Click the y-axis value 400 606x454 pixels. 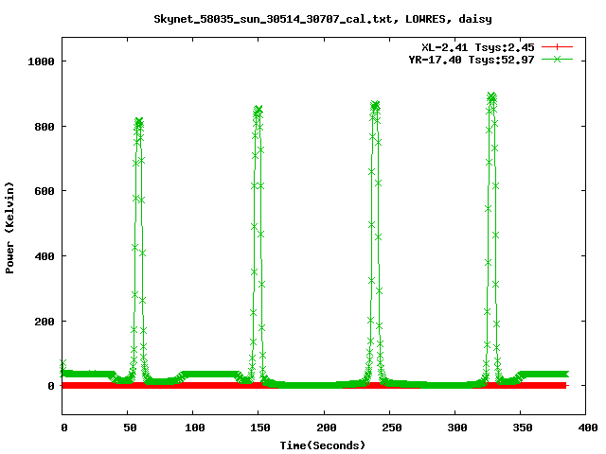coord(45,256)
